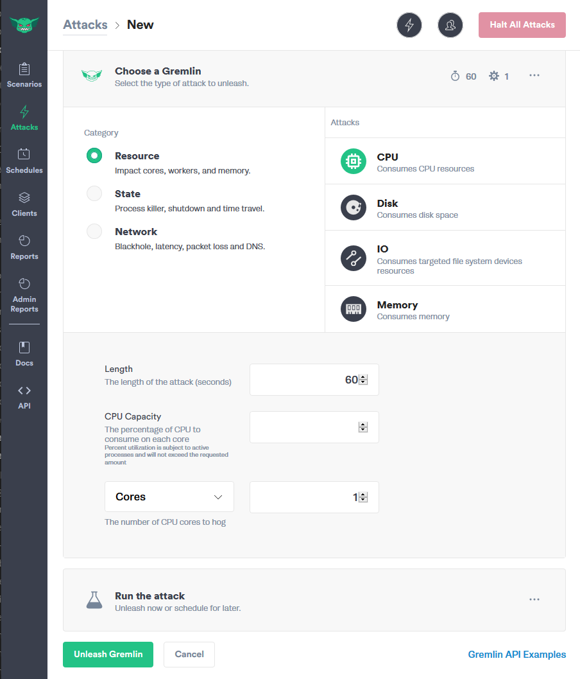
Task: Click the Run the attack heading
Action: click(x=149, y=596)
